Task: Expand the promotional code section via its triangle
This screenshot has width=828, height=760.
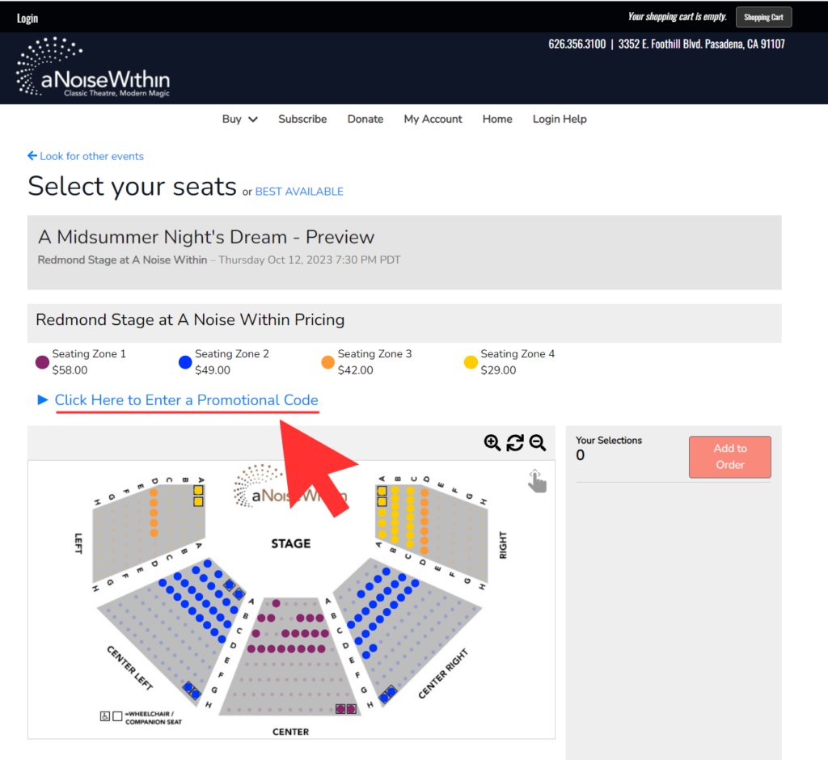Action: 41,400
